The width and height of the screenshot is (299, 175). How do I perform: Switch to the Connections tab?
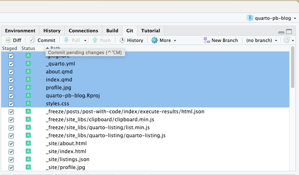pyautogui.click(x=83, y=31)
